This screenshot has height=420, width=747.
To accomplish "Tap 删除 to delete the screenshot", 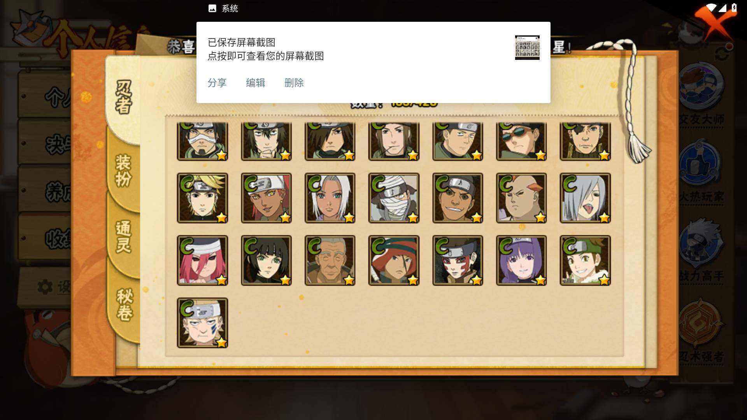I will pos(294,83).
